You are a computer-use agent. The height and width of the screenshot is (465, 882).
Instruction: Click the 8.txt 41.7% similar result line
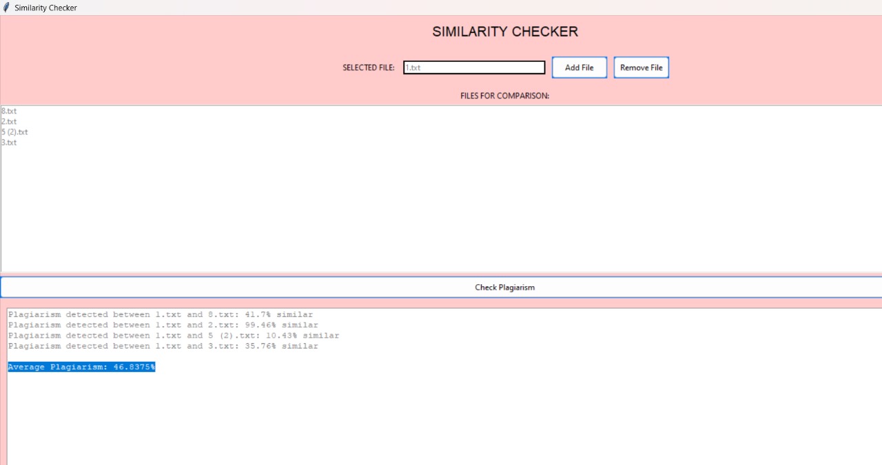point(161,314)
